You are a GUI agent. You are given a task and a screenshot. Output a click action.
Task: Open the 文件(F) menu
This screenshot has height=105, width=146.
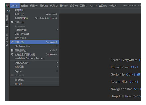15,6
